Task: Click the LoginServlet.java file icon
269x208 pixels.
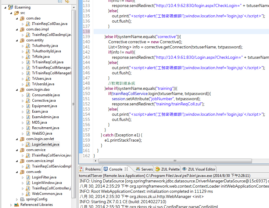Action: point(28,144)
